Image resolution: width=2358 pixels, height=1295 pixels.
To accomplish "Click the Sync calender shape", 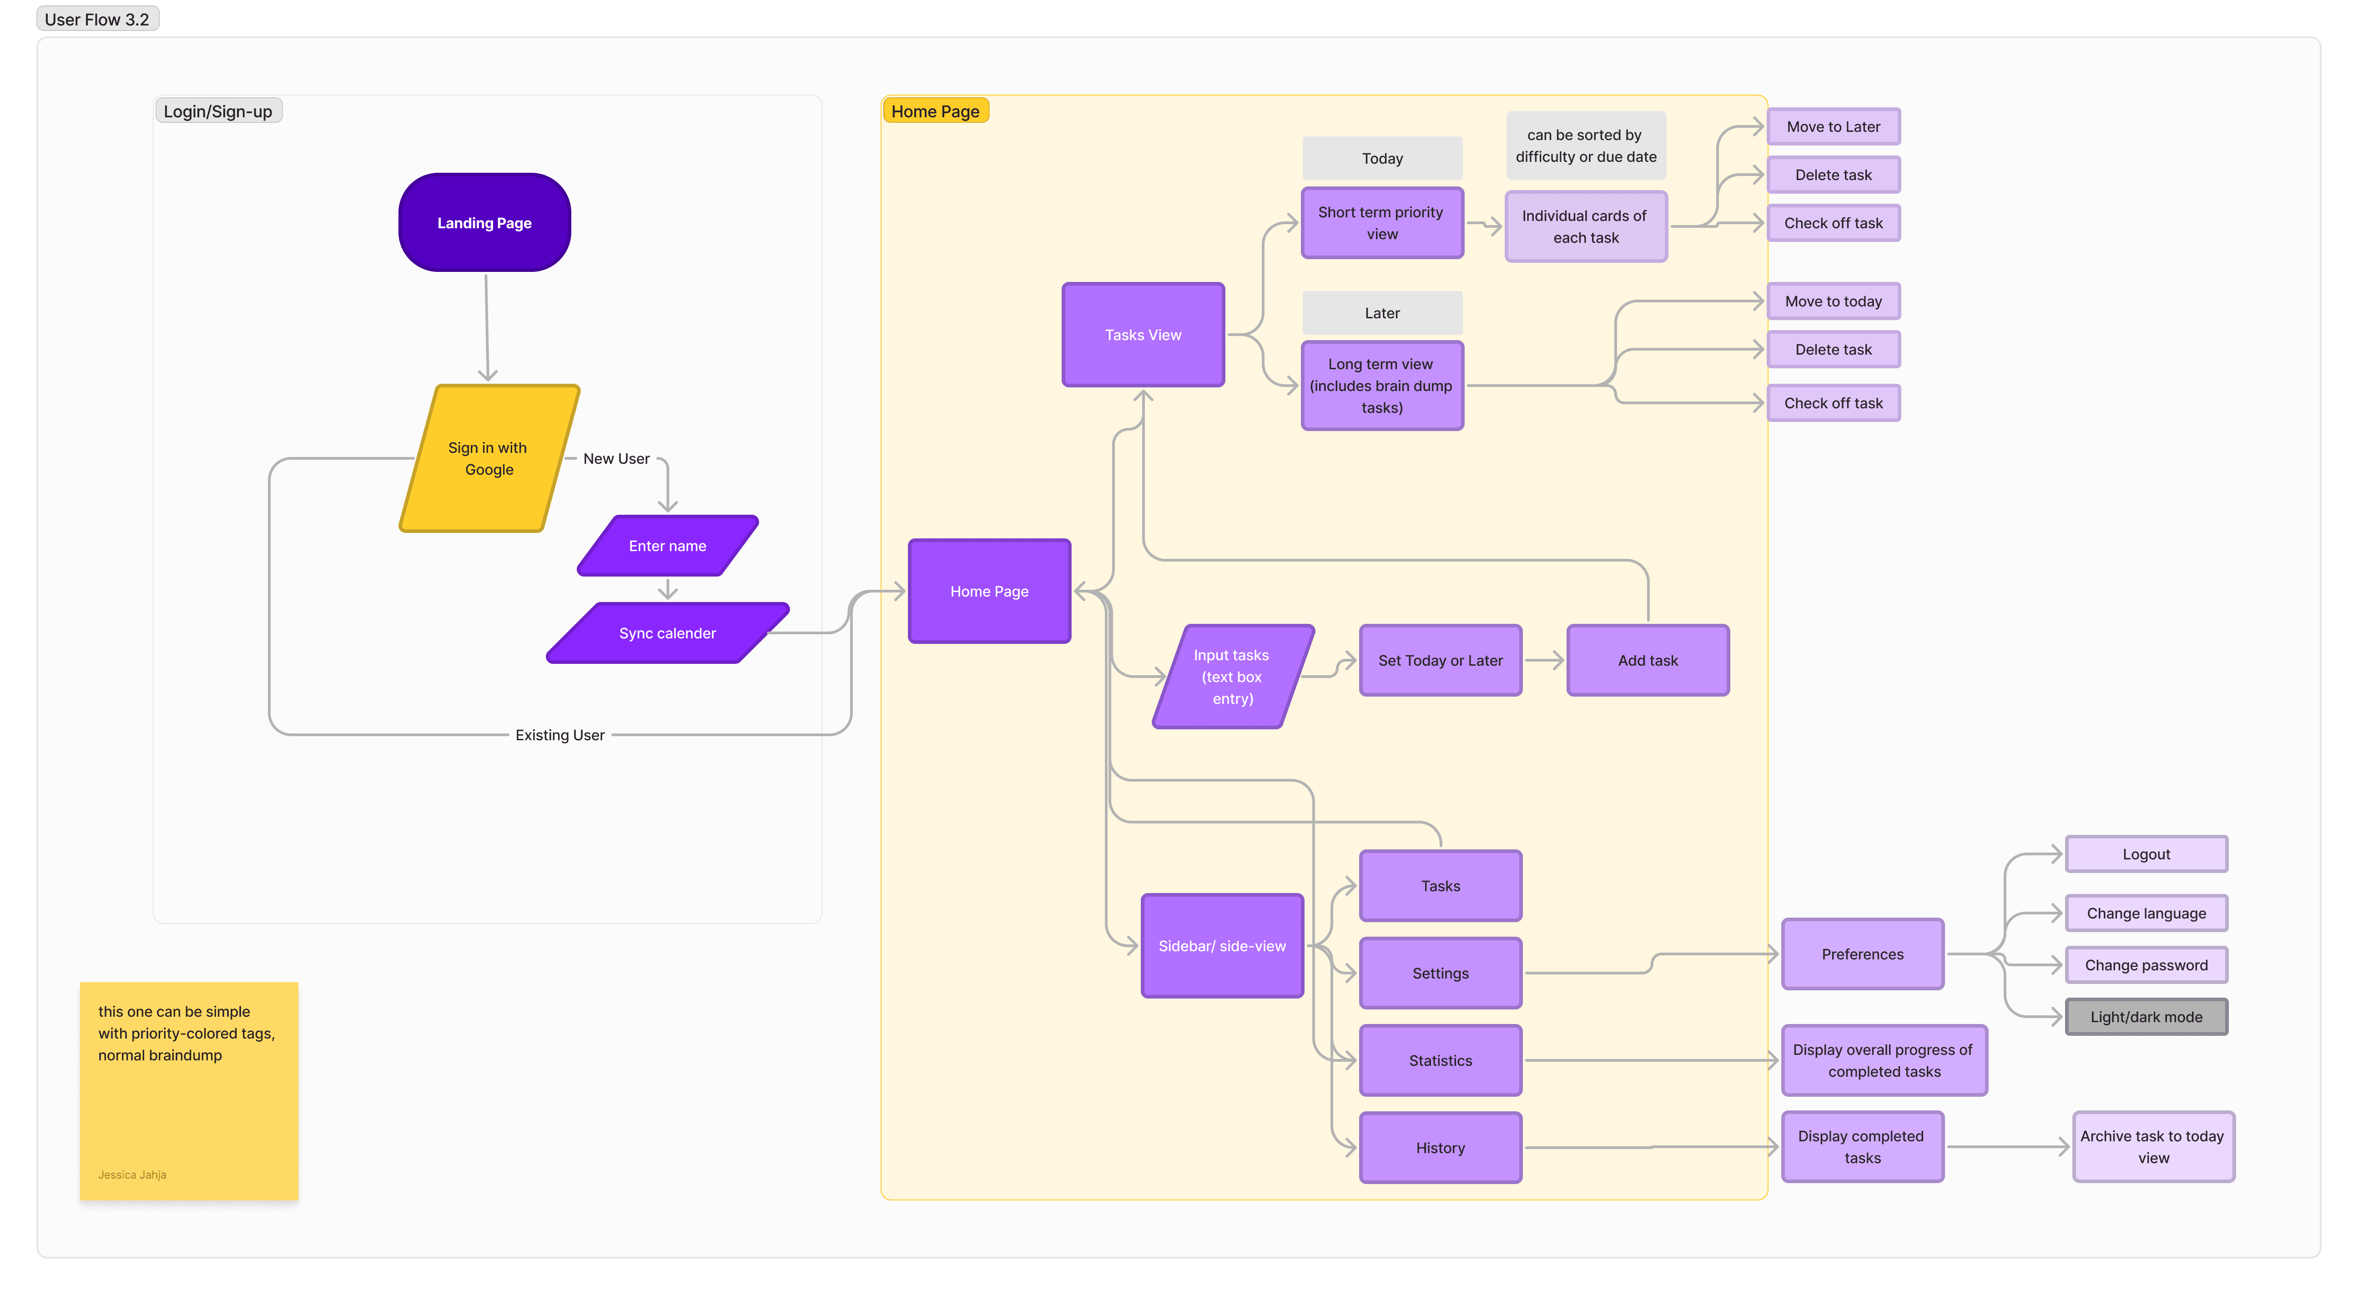I will tap(667, 633).
